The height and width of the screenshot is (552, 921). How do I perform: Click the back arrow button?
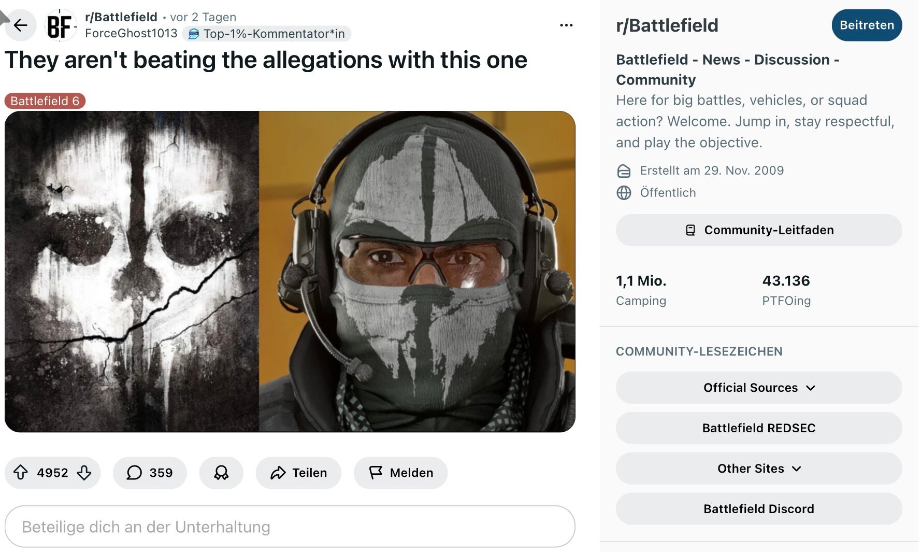[21, 25]
